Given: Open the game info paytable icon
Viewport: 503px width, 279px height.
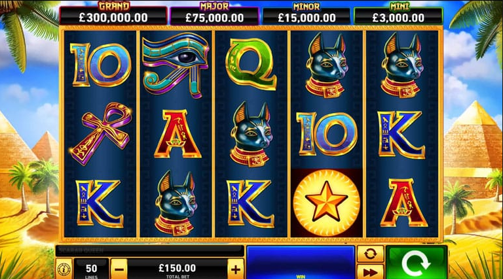Looking at the screenshot, I should [x=64, y=269].
